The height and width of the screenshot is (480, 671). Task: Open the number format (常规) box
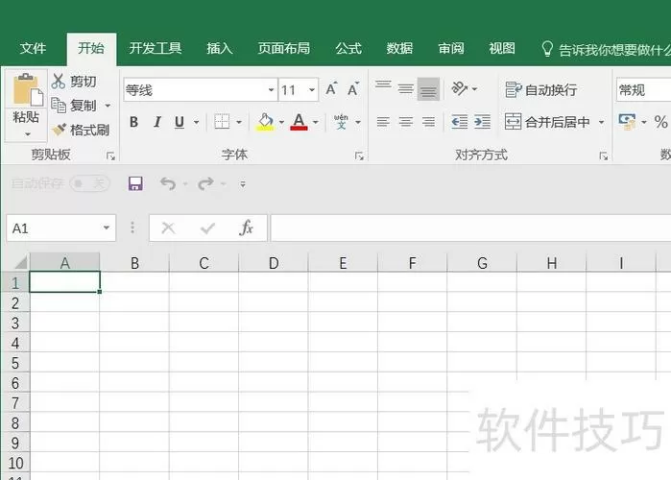coord(643,90)
